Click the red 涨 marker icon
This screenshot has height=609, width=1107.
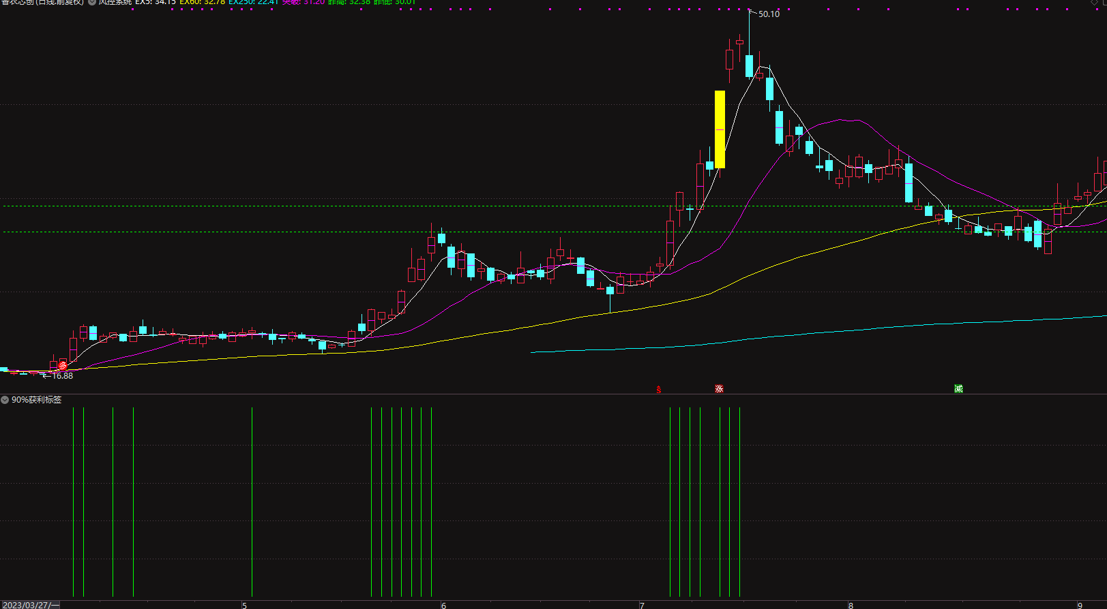tap(719, 389)
